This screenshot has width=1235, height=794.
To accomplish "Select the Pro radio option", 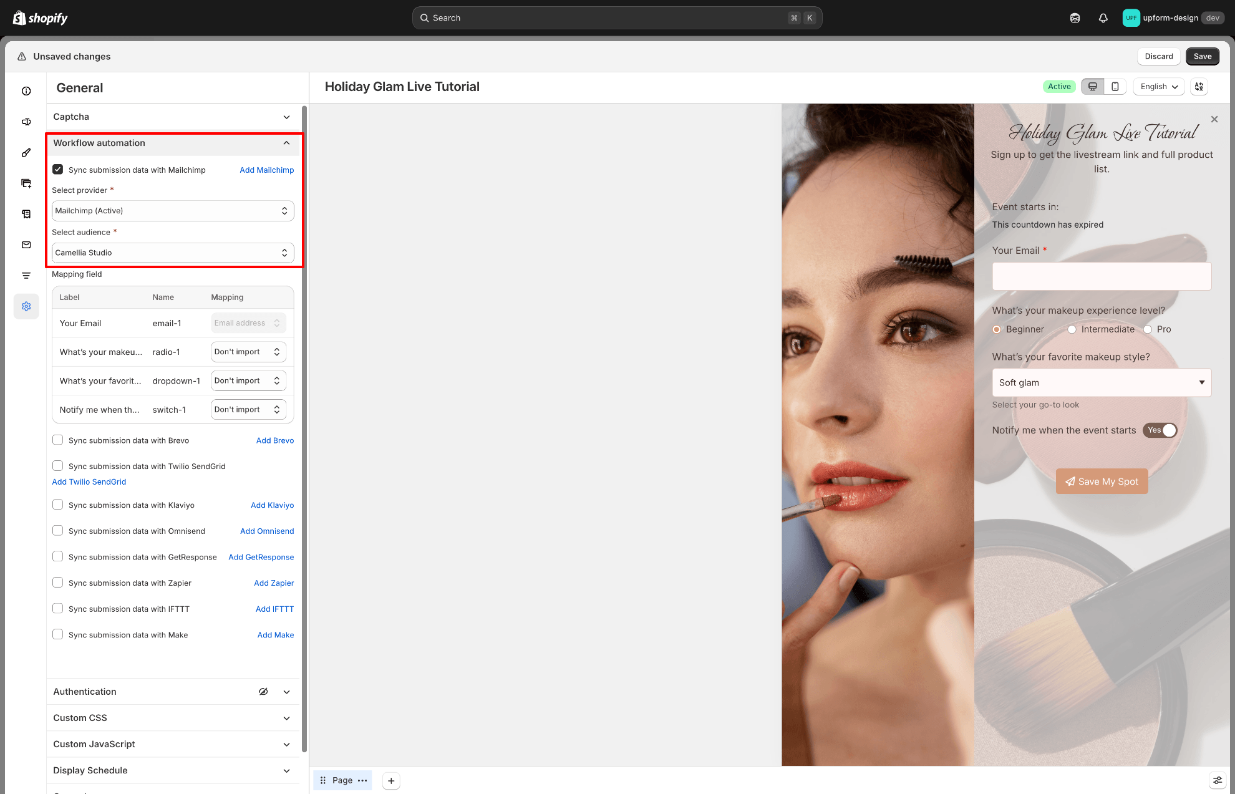I will point(1147,329).
